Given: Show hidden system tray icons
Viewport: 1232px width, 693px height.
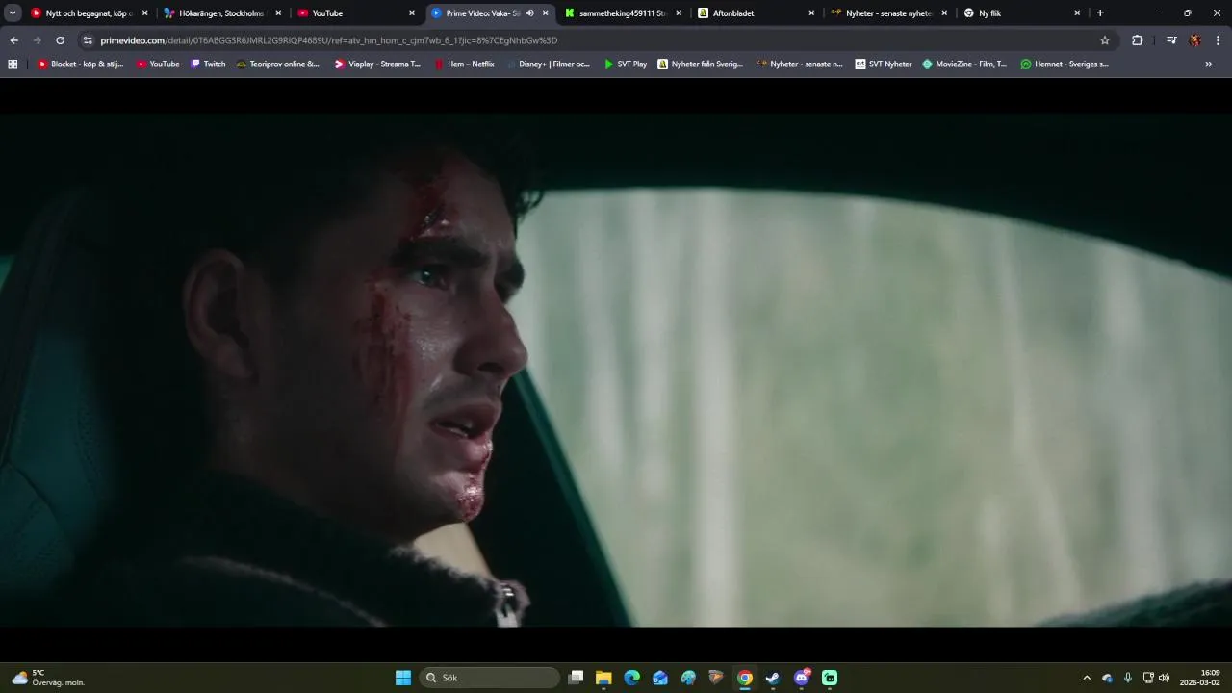Looking at the screenshot, I should (1087, 678).
